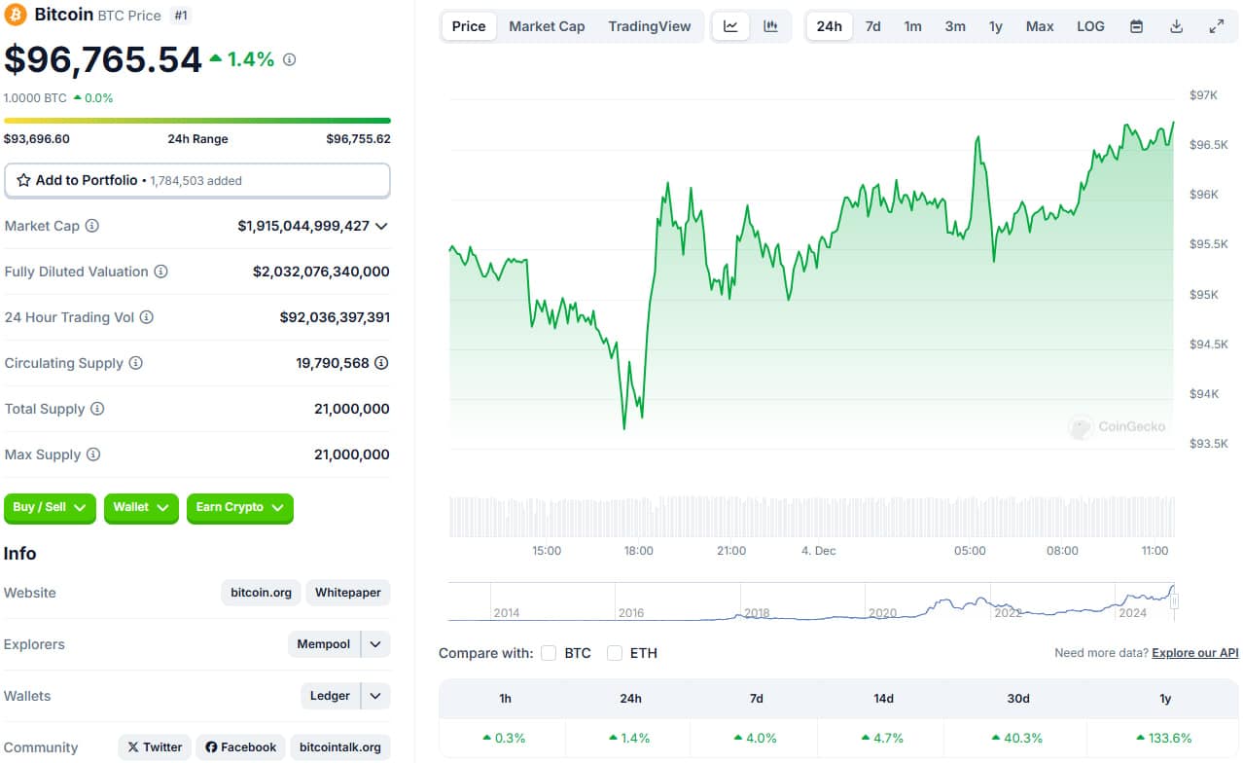Download chart data icon
The image size is (1243, 763).
pos(1176,26)
